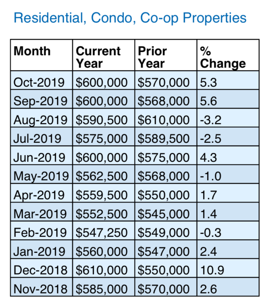Select the -3.2 percent change cell
Viewport: 269px width, 308px height.
[211, 120]
